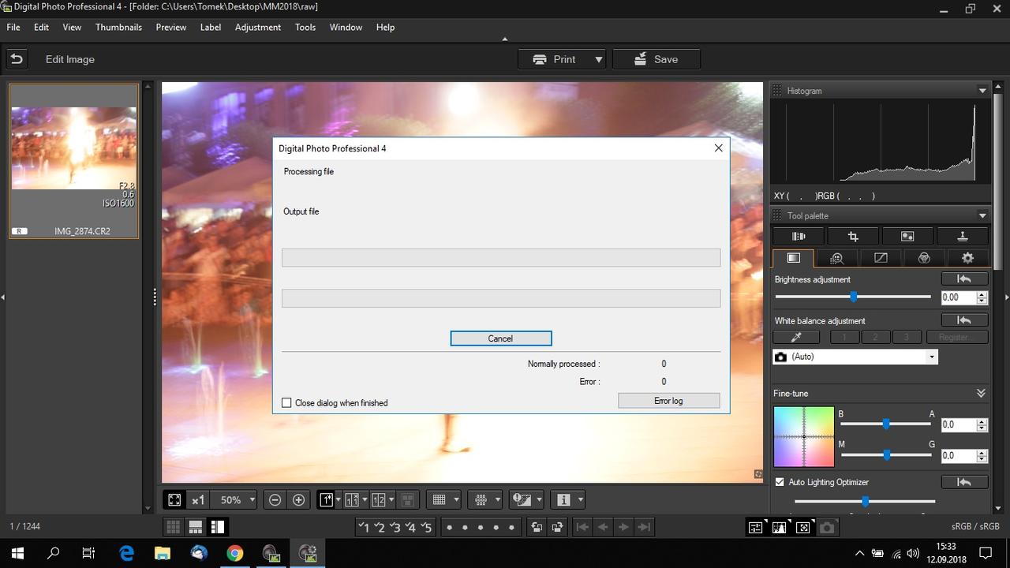
Task: Select single image preview mode
Action: tap(326, 499)
